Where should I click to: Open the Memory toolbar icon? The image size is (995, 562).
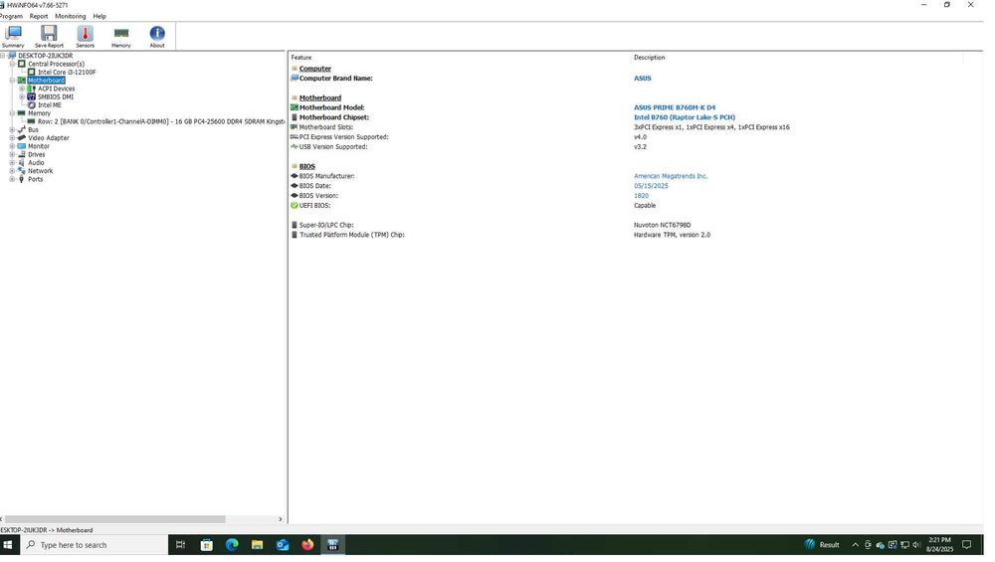coord(121,37)
